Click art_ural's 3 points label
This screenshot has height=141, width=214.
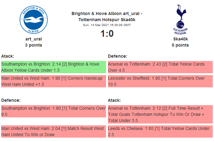click(x=34, y=45)
